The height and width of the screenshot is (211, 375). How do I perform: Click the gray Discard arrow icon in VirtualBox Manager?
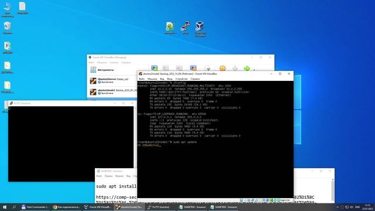(235, 69)
